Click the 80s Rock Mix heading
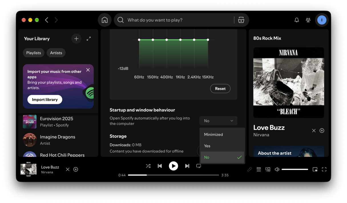This screenshot has width=347, height=203. pos(267,38)
